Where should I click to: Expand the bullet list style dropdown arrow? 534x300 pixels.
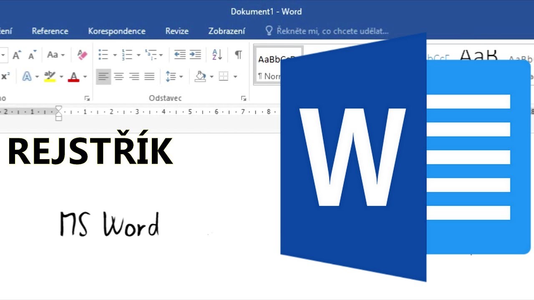tap(115, 55)
